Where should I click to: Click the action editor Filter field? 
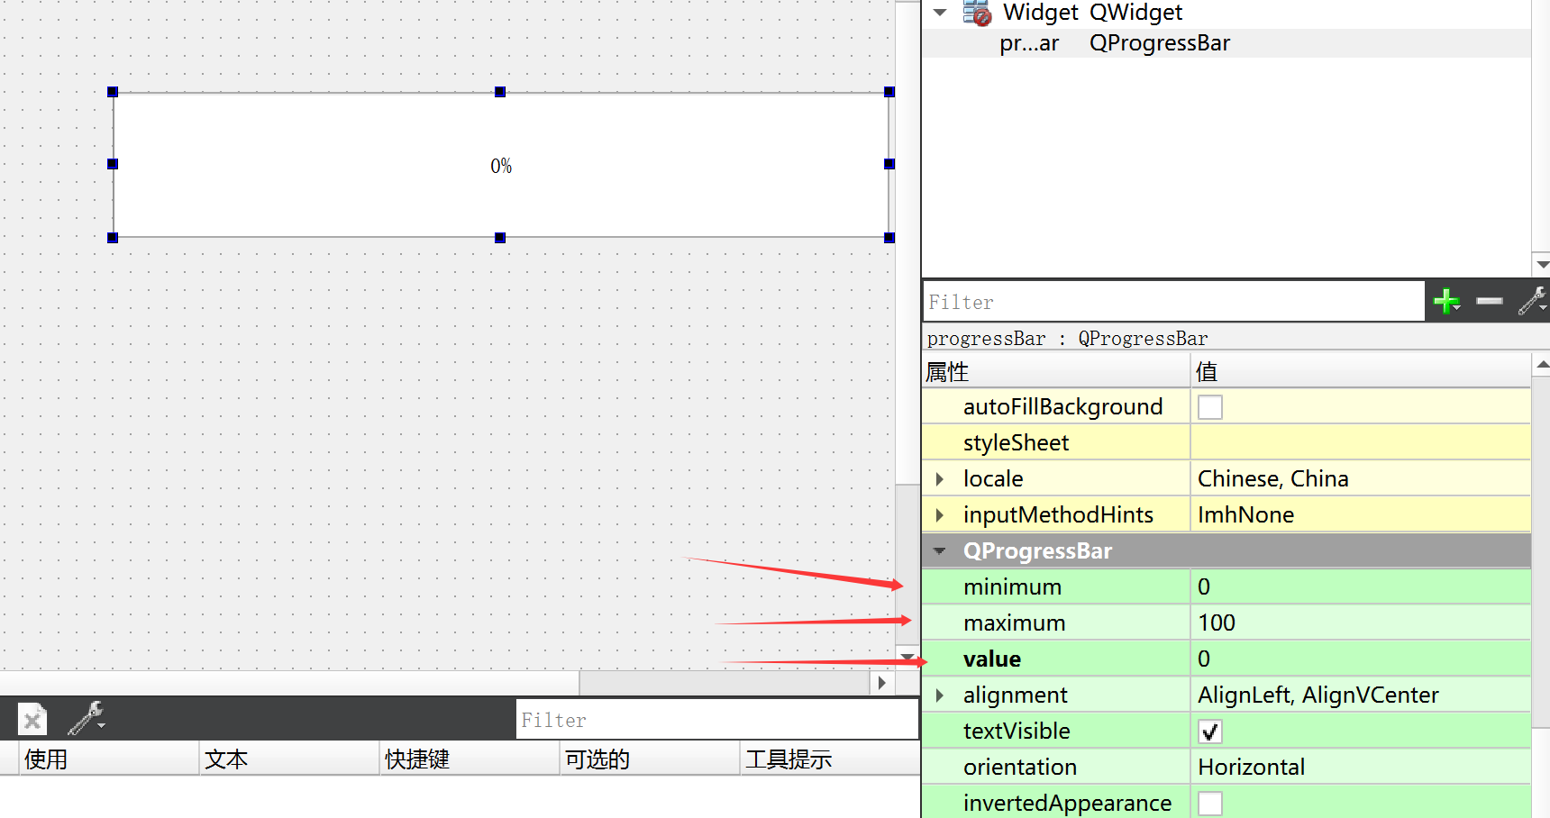point(716,720)
